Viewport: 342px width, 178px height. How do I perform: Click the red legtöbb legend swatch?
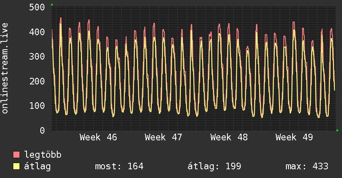[x=17, y=155]
